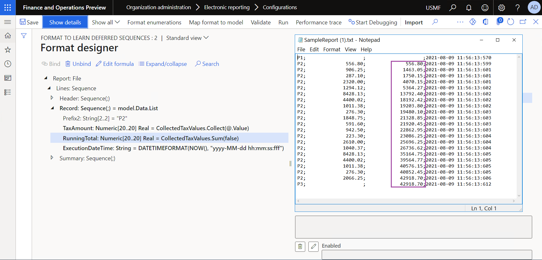The image size is (542, 260).
Task: Open the app launcher waffle icon
Action: 8,8
